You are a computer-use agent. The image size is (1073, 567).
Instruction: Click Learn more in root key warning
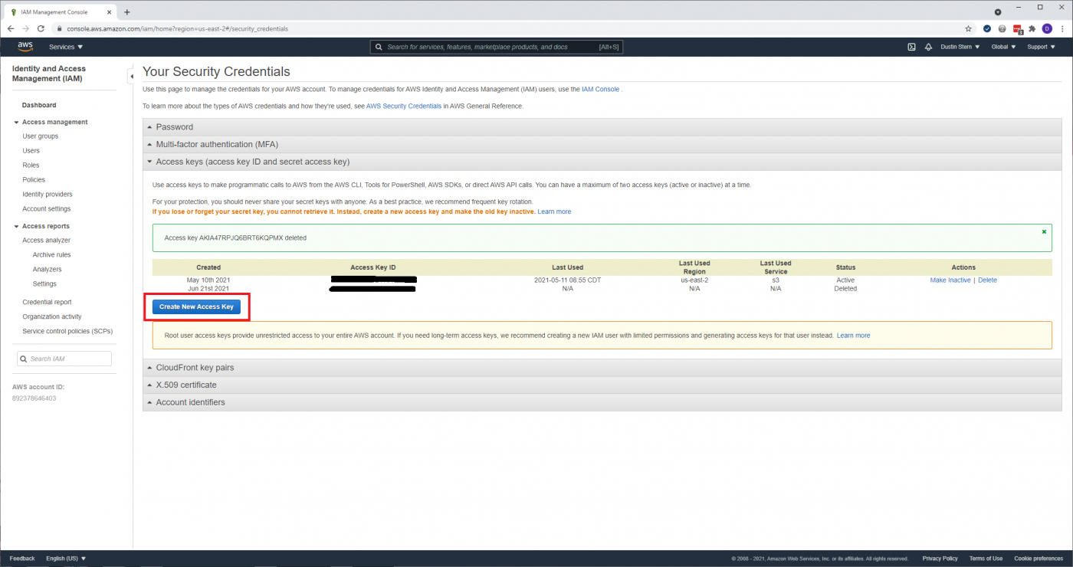click(x=853, y=336)
